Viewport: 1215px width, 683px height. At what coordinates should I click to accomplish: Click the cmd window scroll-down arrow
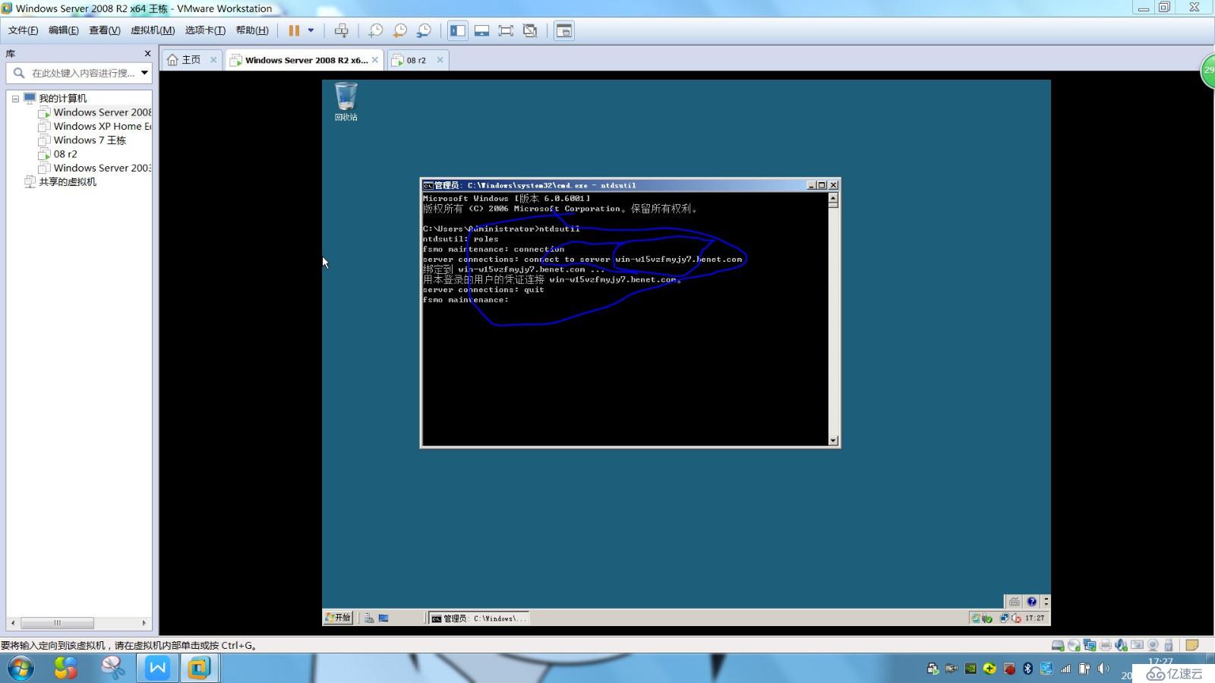click(833, 440)
